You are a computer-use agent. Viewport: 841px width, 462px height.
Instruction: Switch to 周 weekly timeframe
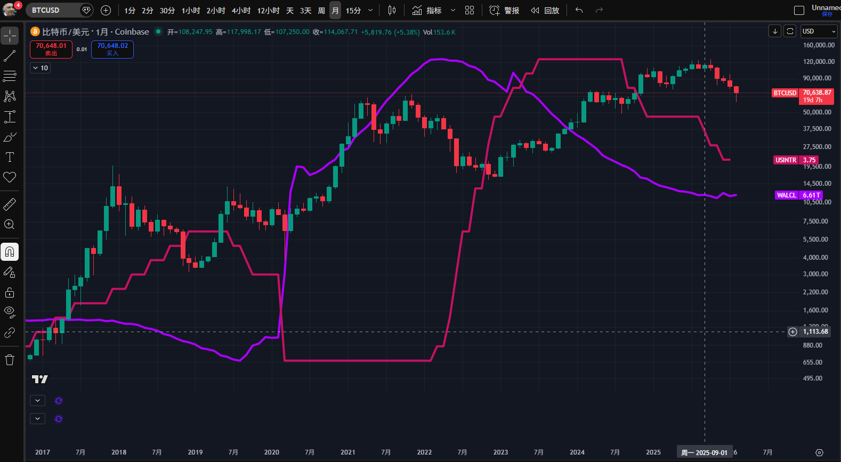coord(321,11)
